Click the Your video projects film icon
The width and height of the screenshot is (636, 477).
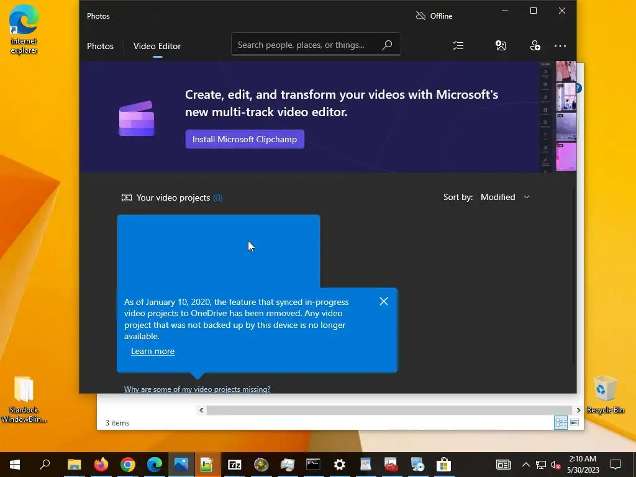[127, 198]
